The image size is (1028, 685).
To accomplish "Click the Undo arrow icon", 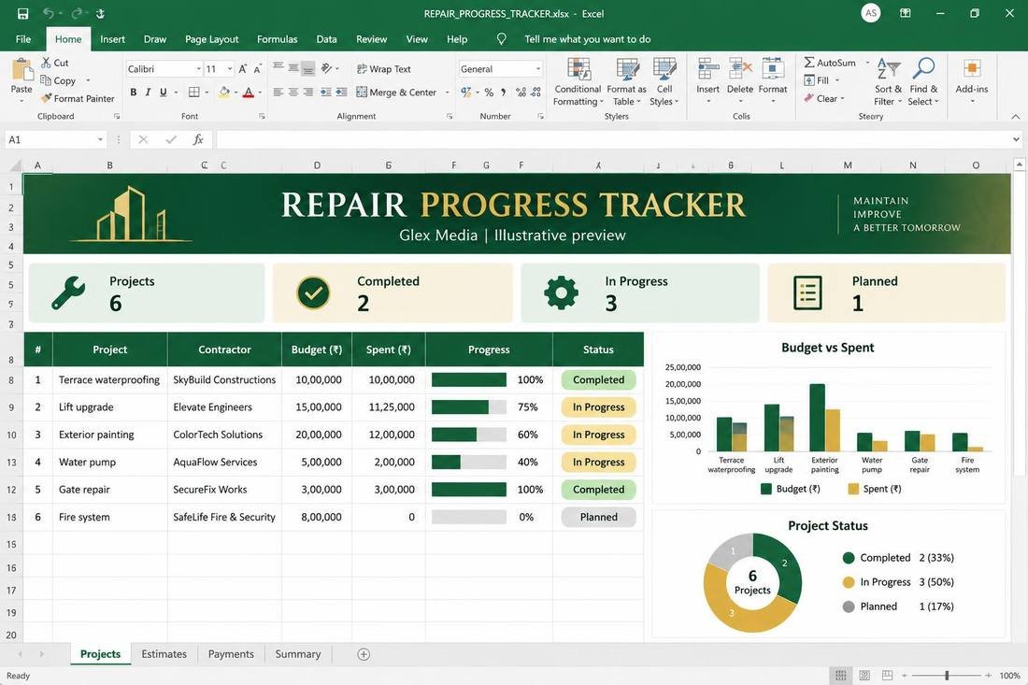I will tap(48, 13).
